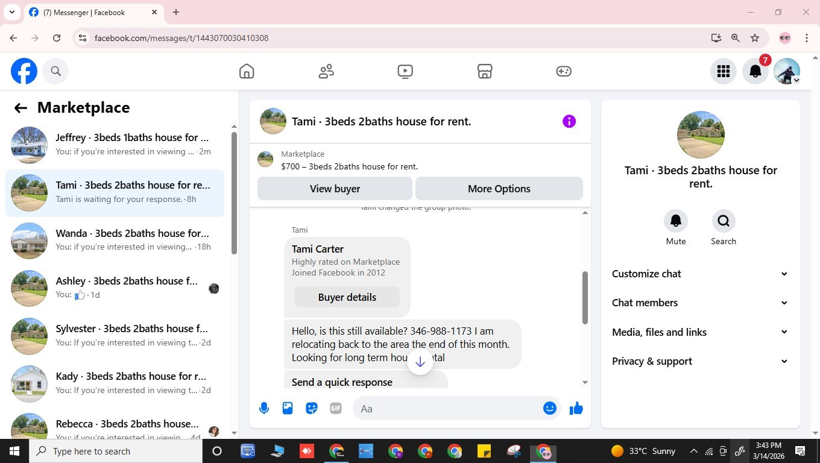Open the Facebook menu grid icon
This screenshot has width=820, height=463.
[724, 71]
